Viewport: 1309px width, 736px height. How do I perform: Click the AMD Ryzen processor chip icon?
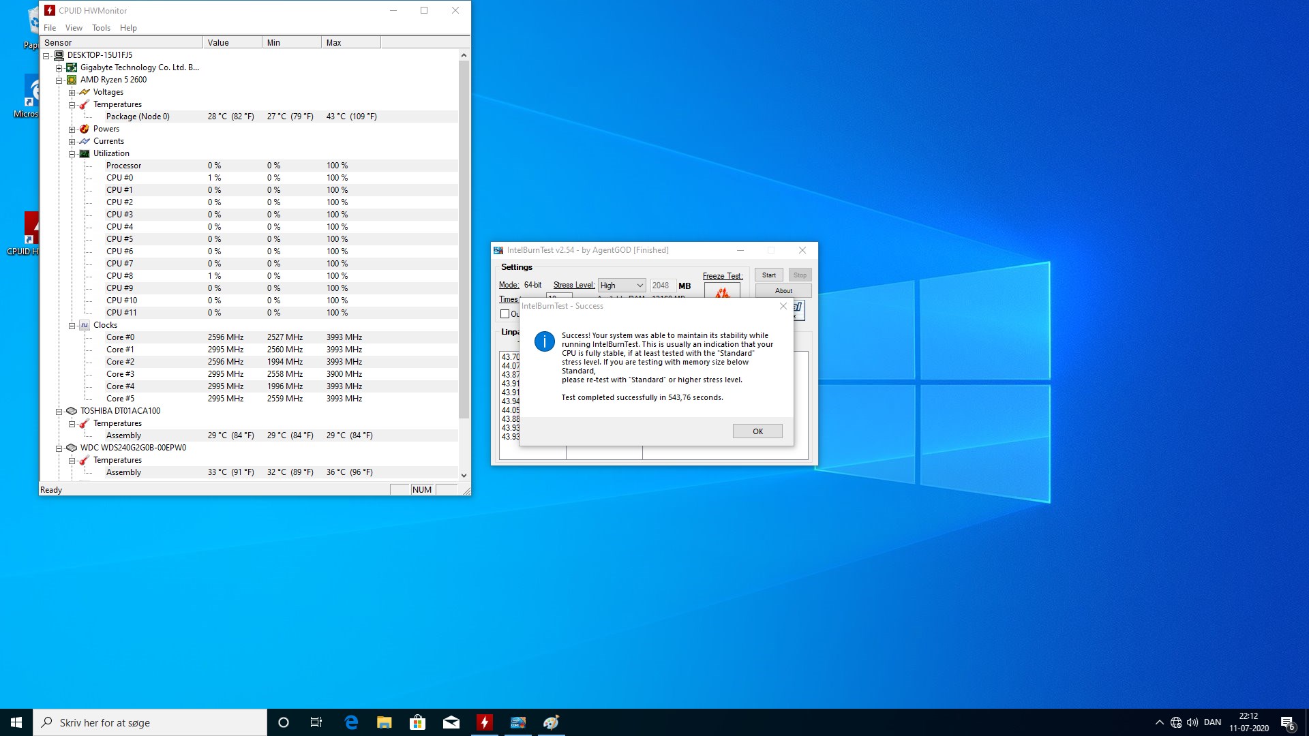coord(72,80)
